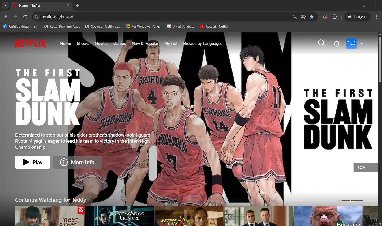The image size is (382, 226).
Task: Open the Accueil - Netflix bookmark
Action: coord(214,27)
